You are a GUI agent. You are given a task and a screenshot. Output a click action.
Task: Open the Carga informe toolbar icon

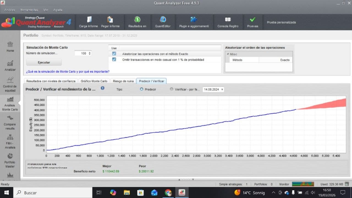pyautogui.click(x=89, y=20)
